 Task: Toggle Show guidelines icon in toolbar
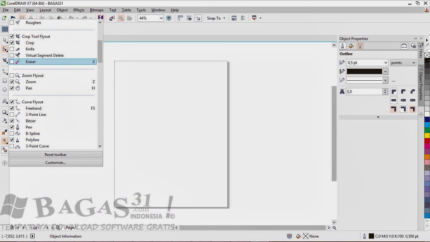[x=198, y=18]
